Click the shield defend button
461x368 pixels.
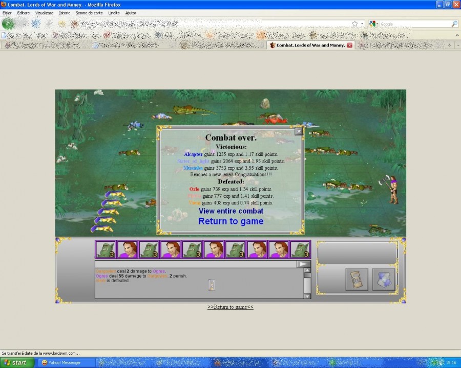coord(383,280)
